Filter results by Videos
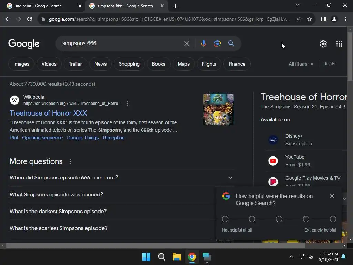 pos(49,64)
